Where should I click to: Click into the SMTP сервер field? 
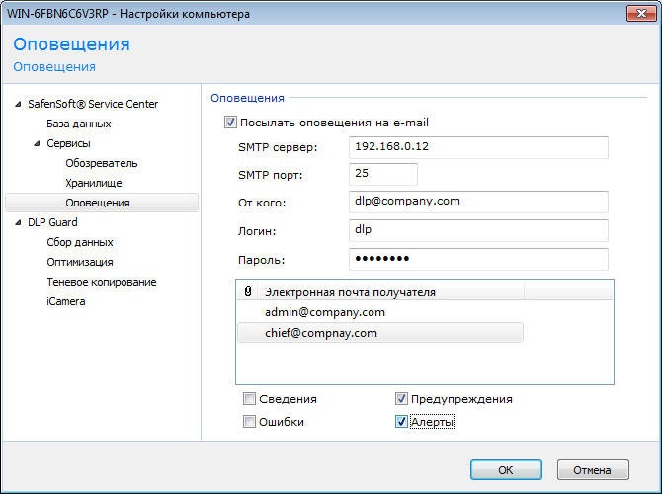coord(477,147)
